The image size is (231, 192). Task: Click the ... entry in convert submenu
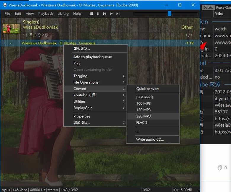coord(153,131)
